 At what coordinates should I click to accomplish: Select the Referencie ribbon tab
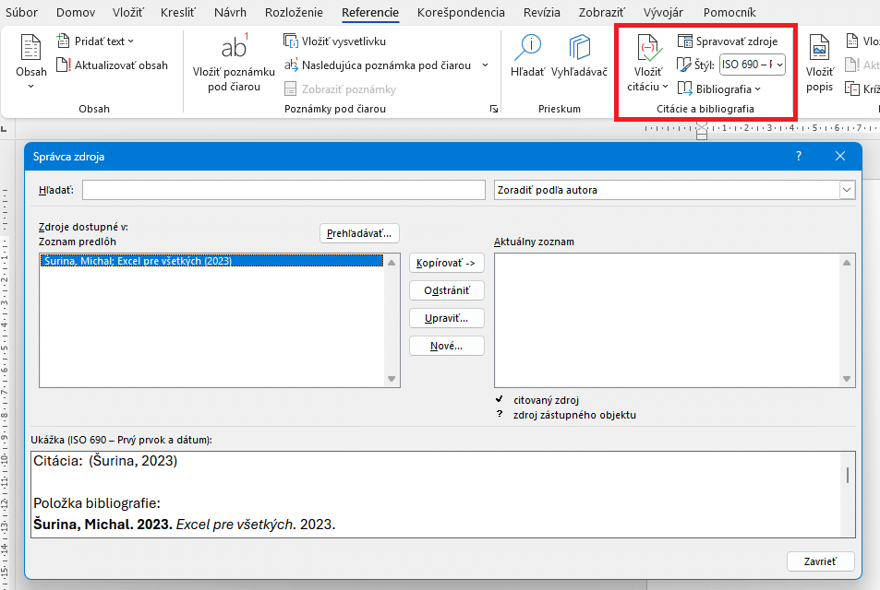click(x=370, y=12)
